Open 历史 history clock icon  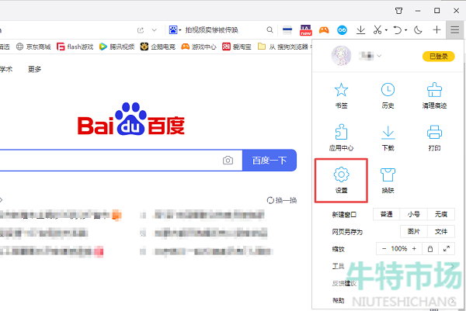pyautogui.click(x=388, y=90)
